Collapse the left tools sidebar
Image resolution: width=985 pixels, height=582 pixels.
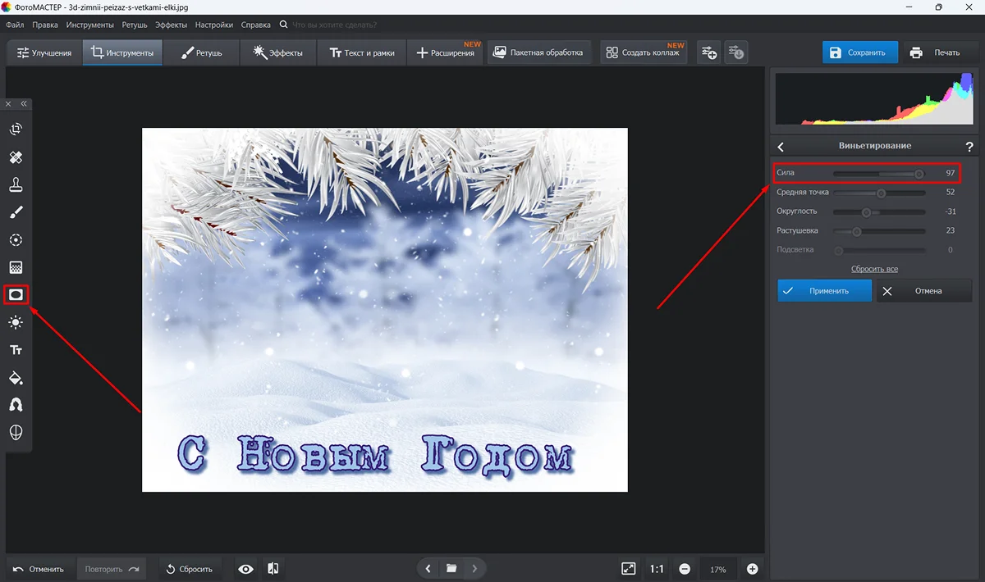click(x=24, y=104)
